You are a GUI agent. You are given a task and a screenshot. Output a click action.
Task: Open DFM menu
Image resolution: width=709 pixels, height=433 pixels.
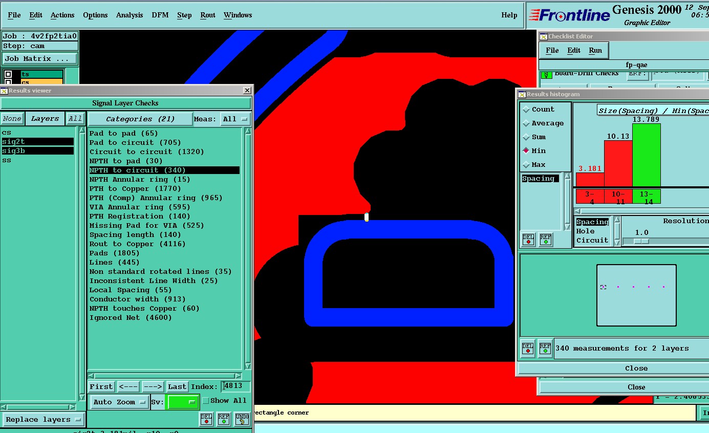coord(160,15)
